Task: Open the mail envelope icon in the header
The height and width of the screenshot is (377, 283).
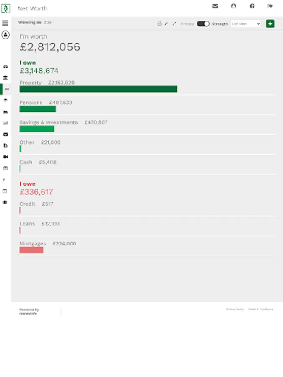Action: click(x=215, y=6)
